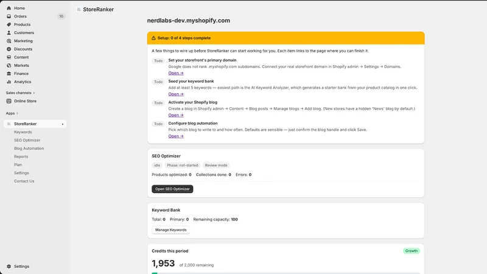This screenshot has width=487, height=274.
Task: Click the StoreRanker app icon in sidebar
Action: point(9,124)
